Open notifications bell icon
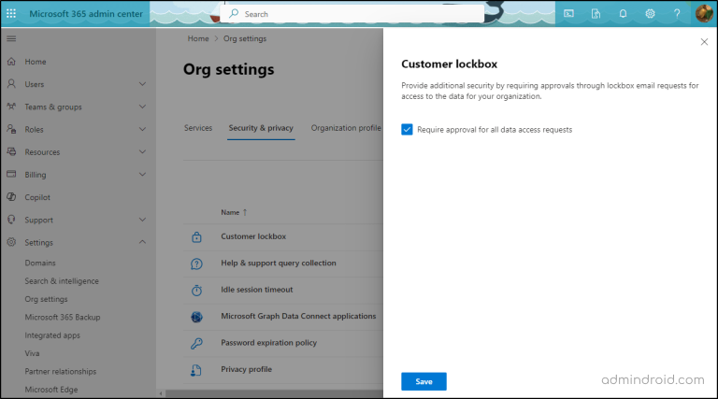Screen dimensions: 718x399 point(623,14)
